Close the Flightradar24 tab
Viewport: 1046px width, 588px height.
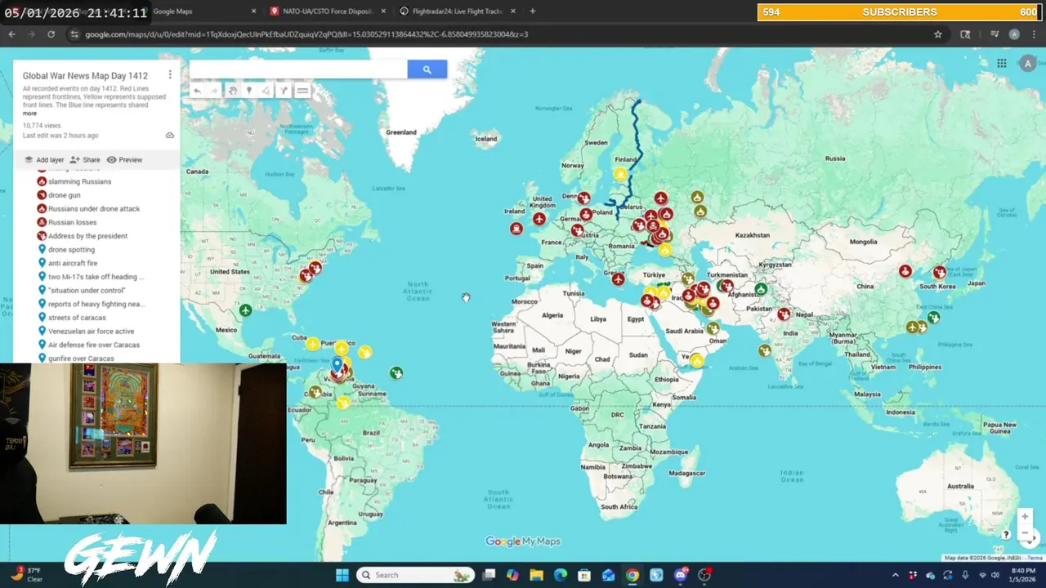[512, 11]
